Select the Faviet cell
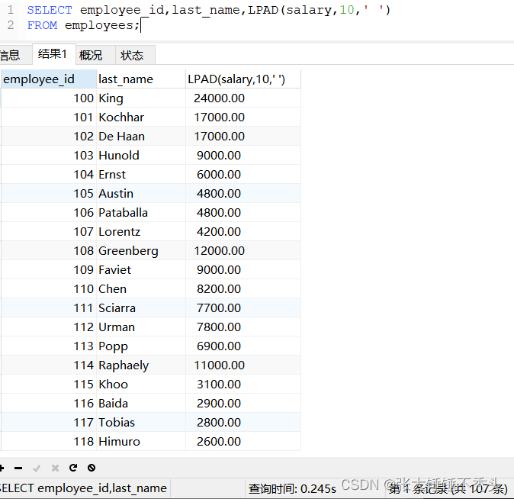This screenshot has height=499, width=514. (x=141, y=269)
